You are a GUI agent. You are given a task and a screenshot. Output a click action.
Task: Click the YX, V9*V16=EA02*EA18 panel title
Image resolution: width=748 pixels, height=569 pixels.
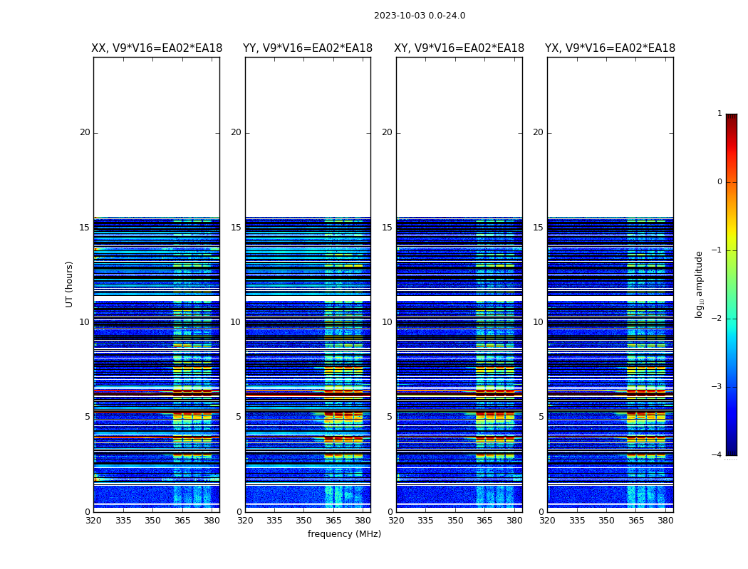(610, 48)
